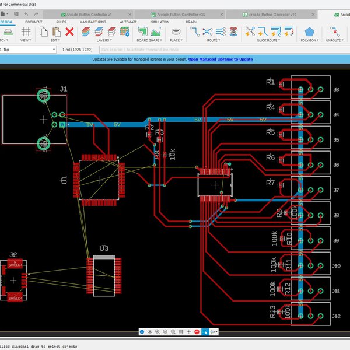Toggle the eye visibility icon in bottom toolbar

click(150, 332)
